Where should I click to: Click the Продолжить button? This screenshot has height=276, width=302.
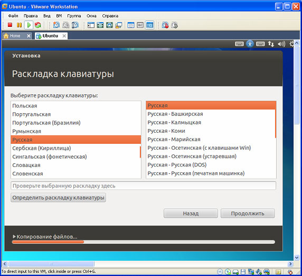tap(248, 213)
